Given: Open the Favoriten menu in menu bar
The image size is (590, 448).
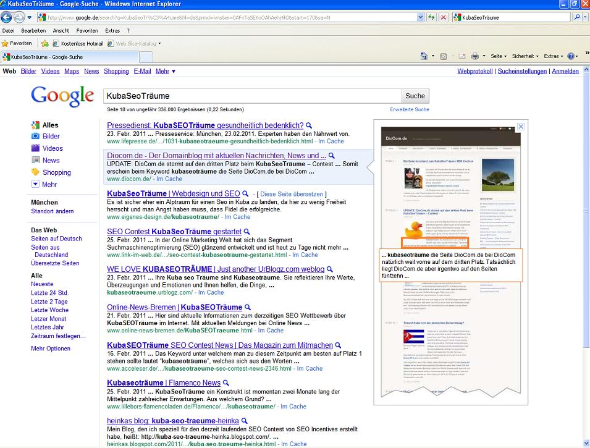Looking at the screenshot, I should (87, 31).
